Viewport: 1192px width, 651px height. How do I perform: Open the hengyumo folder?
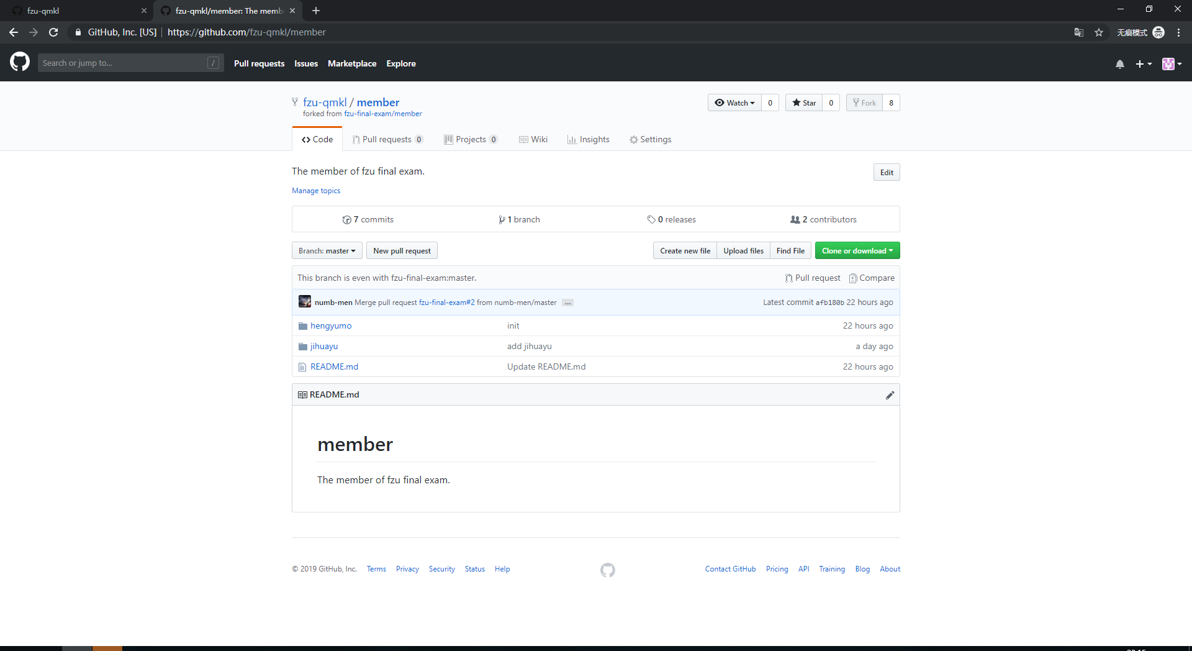[331, 325]
